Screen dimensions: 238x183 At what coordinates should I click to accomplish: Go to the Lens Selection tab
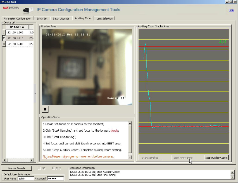point(104,18)
